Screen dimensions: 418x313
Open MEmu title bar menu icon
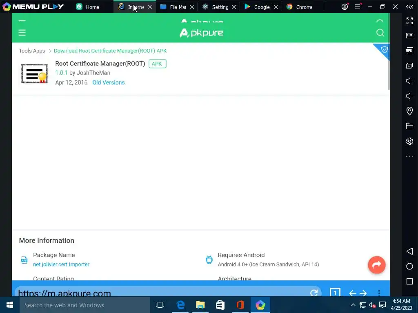click(x=358, y=7)
